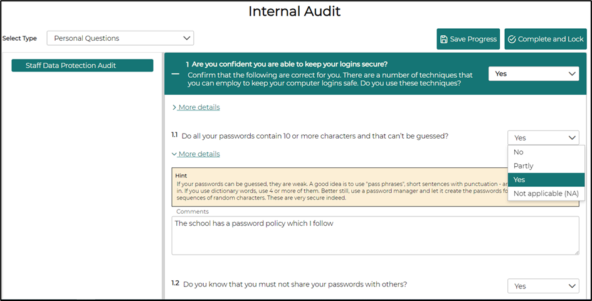Click the Save Progress button
This screenshot has width=592, height=301.
tap(468, 39)
